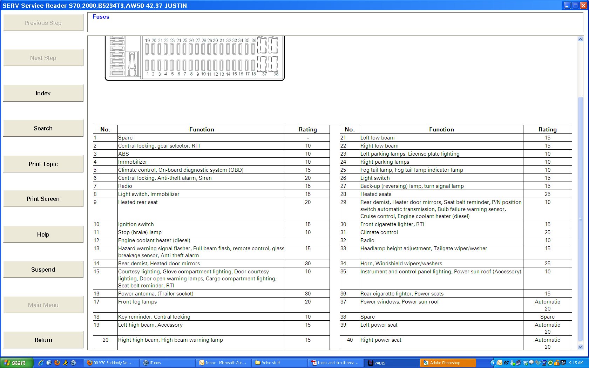The image size is (589, 368).
Task: Open the Volvo stuff folder taskbar button
Action: [x=279, y=363]
